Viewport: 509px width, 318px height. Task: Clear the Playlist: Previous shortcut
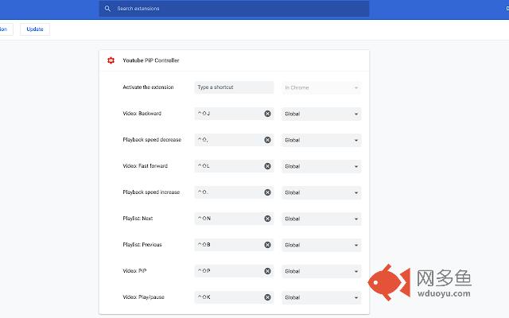pos(267,245)
